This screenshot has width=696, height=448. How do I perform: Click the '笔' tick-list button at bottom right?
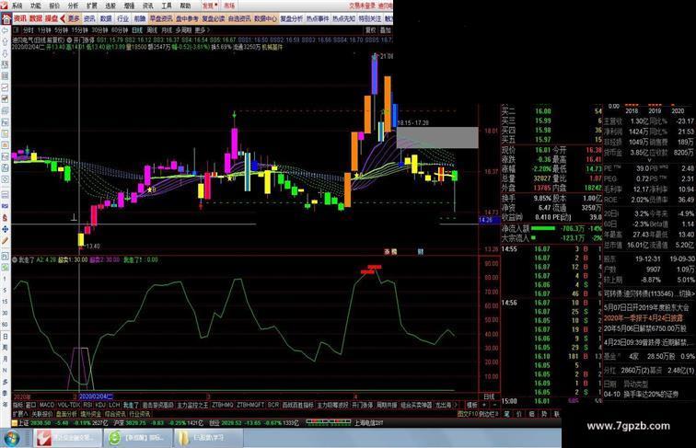507,414
